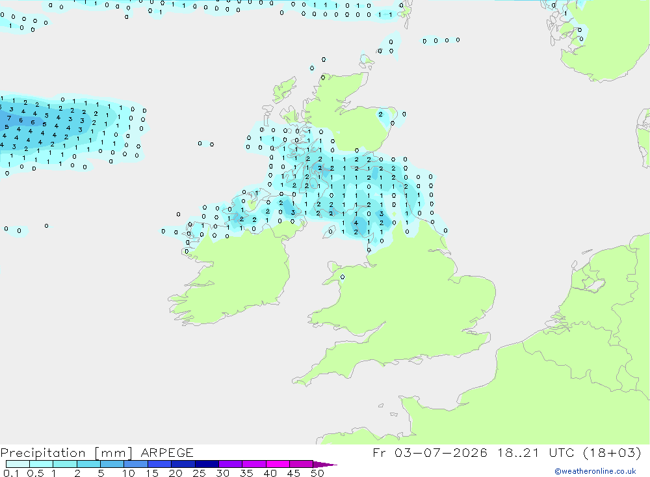Viewport: 650px width, 477px height.
Task: Click legend value "35"
Action: click(246, 473)
